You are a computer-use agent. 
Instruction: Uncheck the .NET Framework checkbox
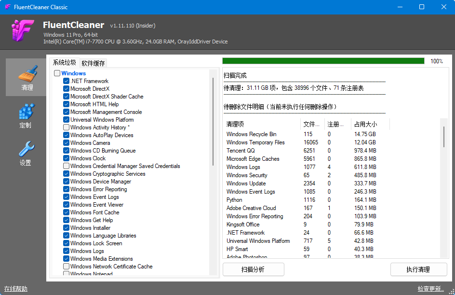[x=66, y=81]
